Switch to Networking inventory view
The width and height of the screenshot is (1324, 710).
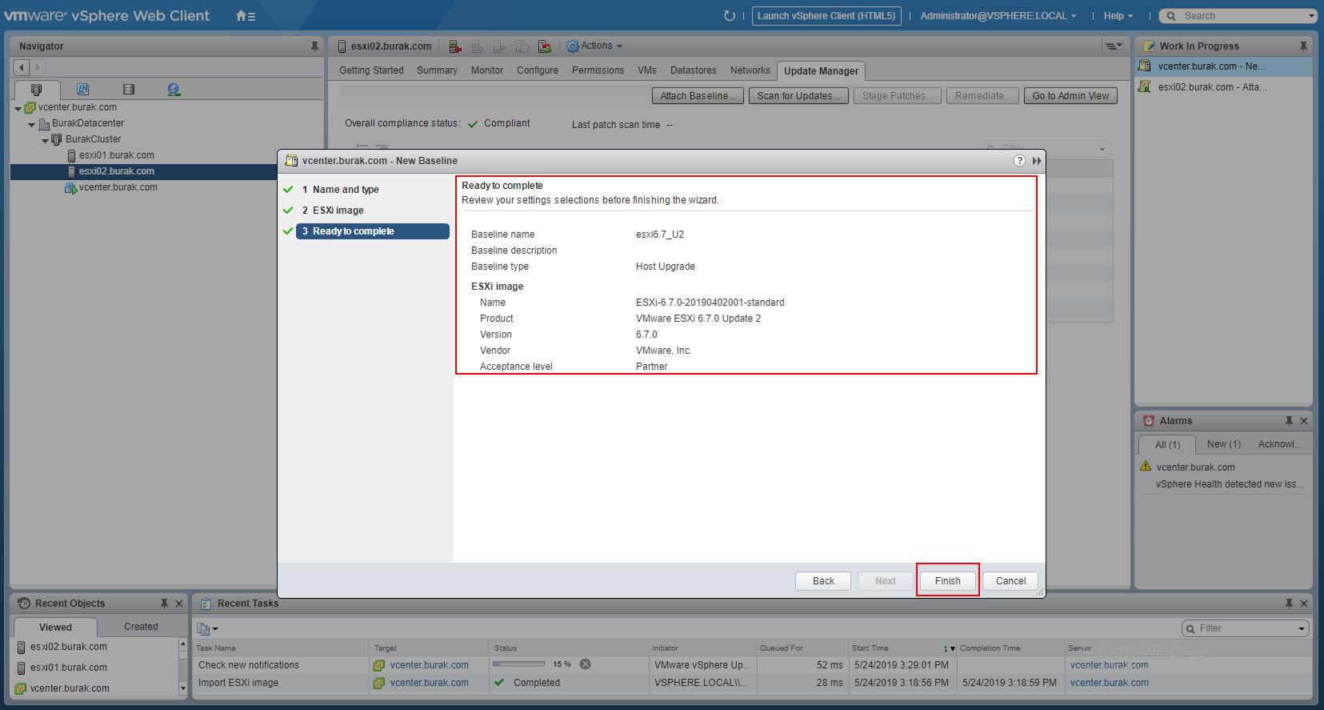(174, 90)
